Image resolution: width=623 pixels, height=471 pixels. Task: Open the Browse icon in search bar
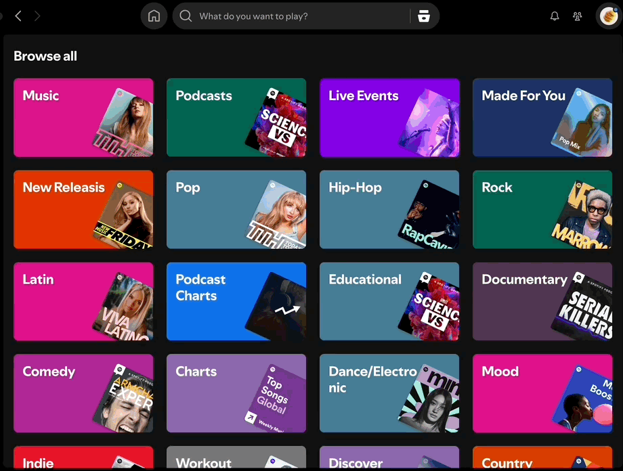(423, 16)
